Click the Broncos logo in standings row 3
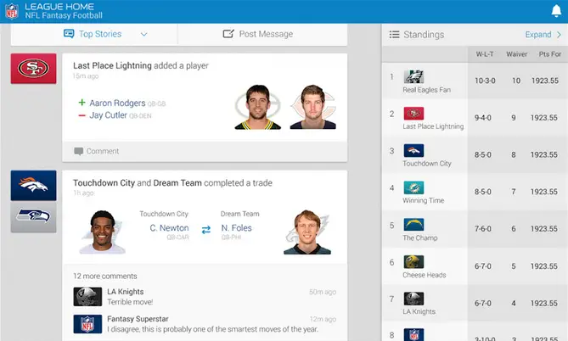This screenshot has height=341, width=568. 413,150
